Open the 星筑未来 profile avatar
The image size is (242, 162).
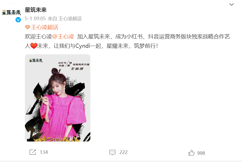coord(11,13)
